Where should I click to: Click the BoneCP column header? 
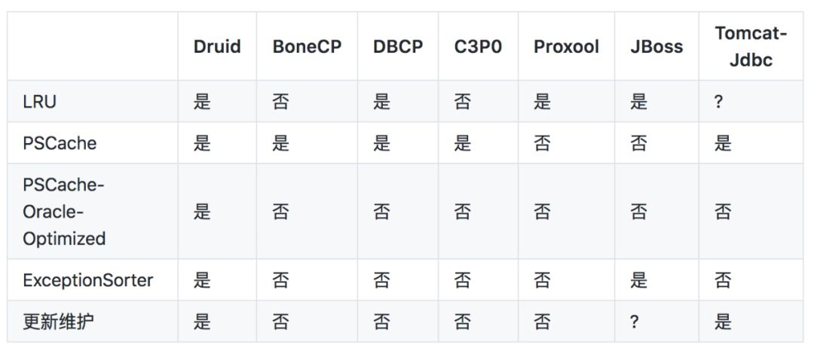[307, 47]
